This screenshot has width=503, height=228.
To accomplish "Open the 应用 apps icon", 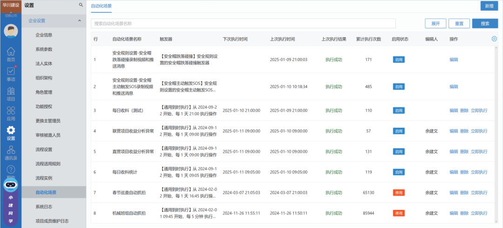I will click(10, 113).
